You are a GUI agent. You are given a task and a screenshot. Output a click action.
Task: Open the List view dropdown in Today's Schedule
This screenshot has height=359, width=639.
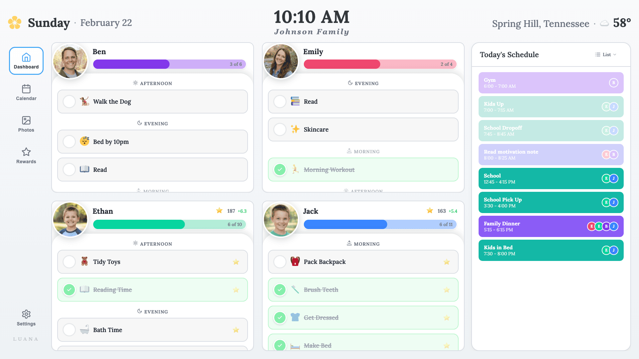click(x=605, y=55)
